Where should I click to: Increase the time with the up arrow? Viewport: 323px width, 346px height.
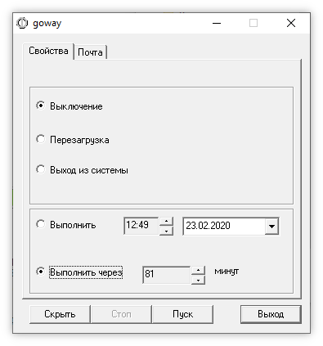pyautogui.click(x=166, y=222)
